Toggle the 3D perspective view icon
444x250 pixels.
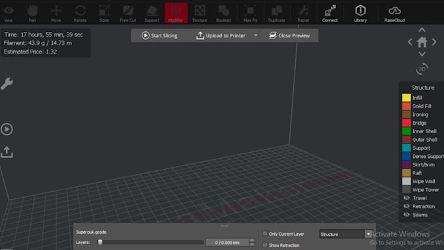coord(422,69)
